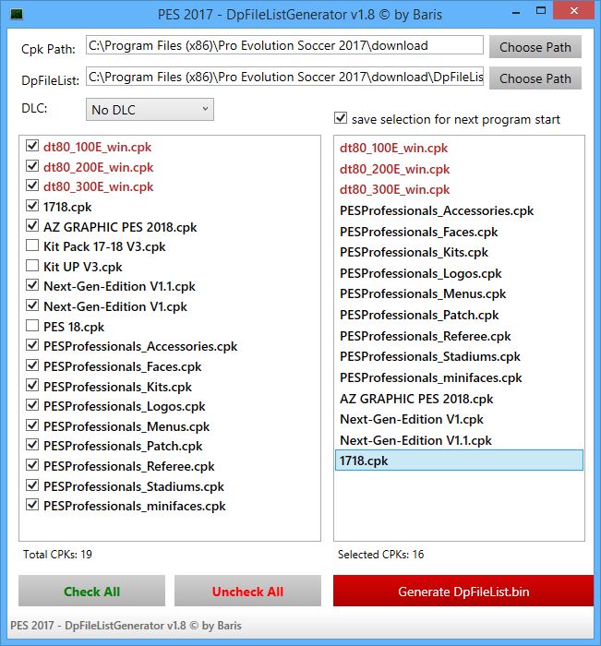Image resolution: width=601 pixels, height=646 pixels.
Task: Toggle the dt80_100E_win.cpk checkbox
Action: click(32, 146)
